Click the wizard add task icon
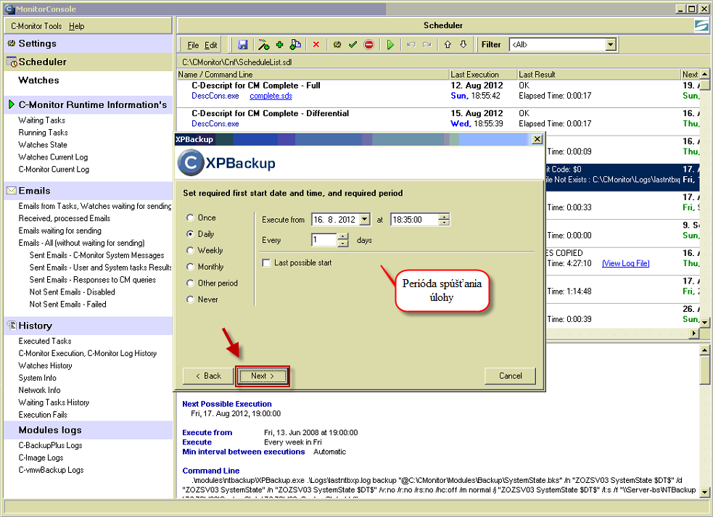This screenshot has height=517, width=713. point(263,44)
